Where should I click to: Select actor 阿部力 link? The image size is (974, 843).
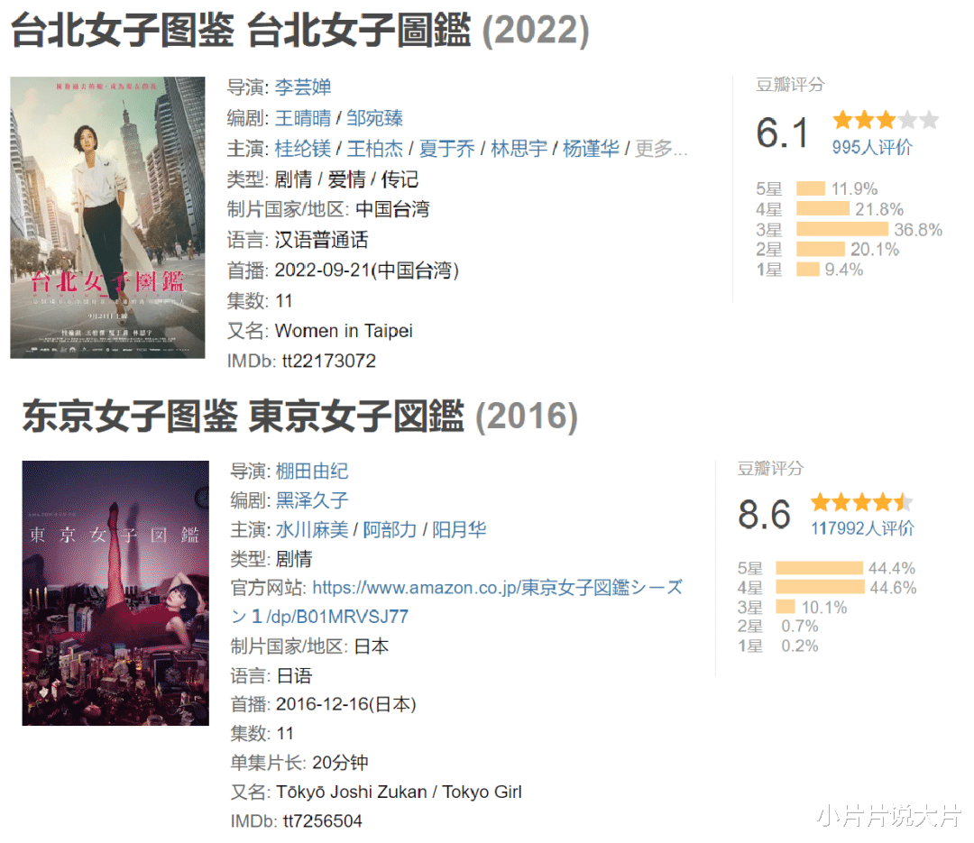(390, 529)
